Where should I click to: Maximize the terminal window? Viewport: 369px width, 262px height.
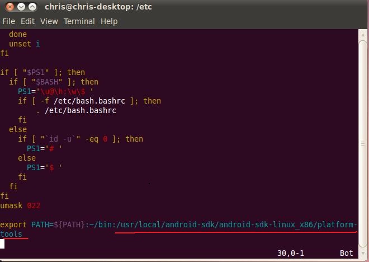pyautogui.click(x=32, y=7)
